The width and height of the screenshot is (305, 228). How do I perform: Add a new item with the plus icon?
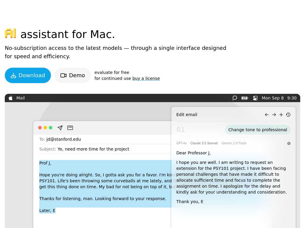281,115
